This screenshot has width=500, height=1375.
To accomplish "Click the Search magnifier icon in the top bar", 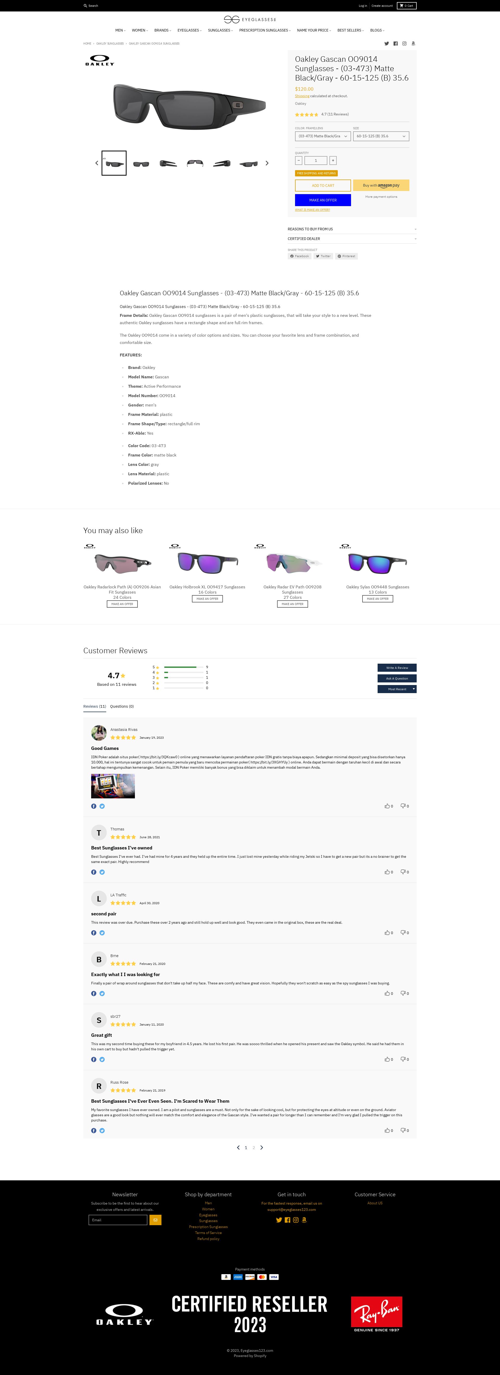I will tap(85, 6).
